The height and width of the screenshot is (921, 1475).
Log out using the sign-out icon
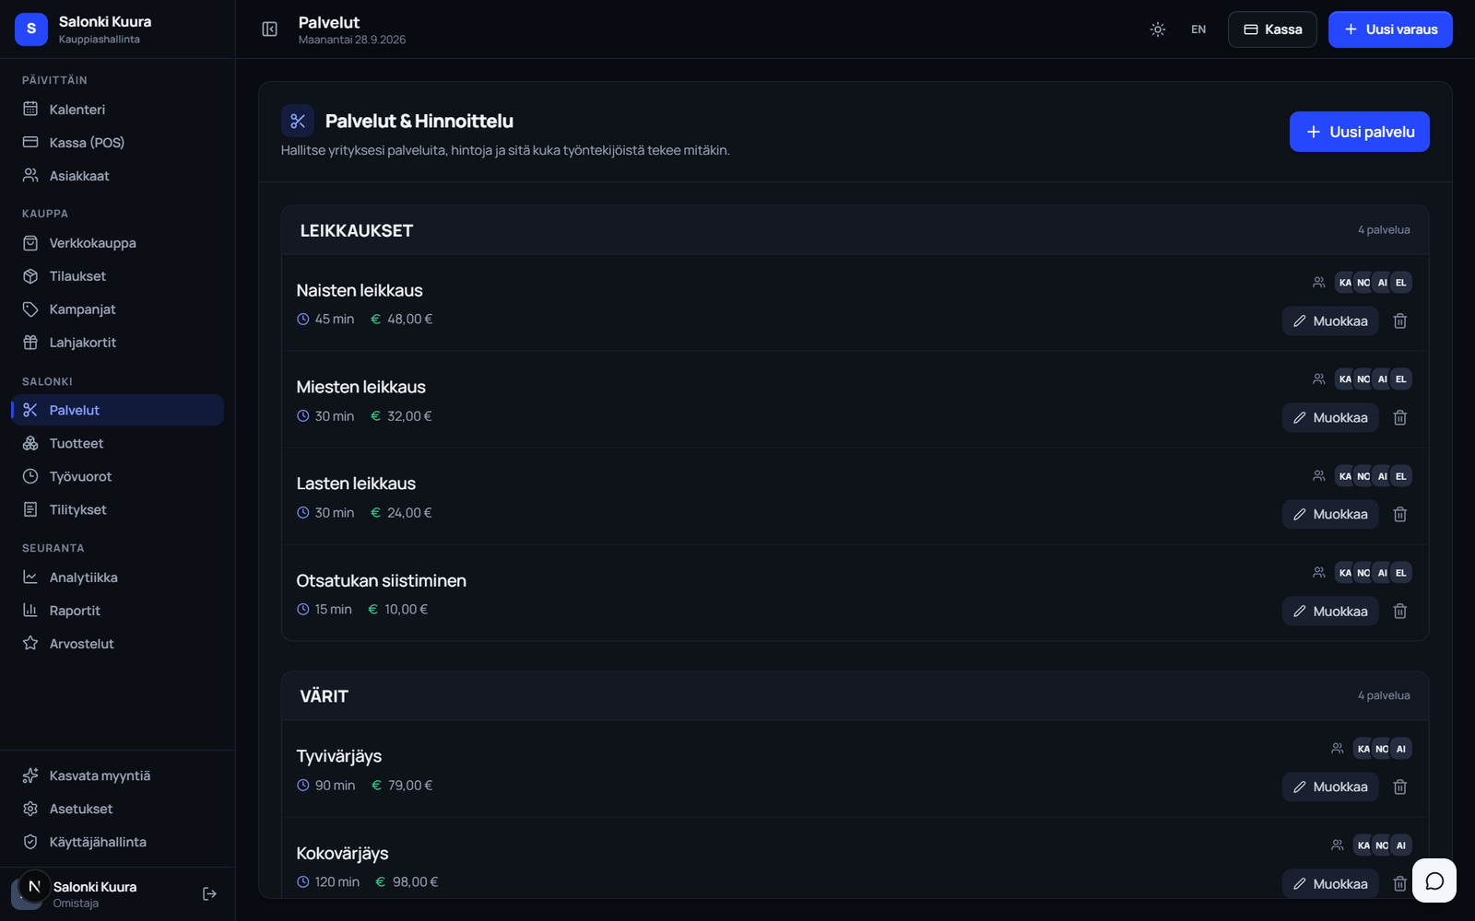pos(209,893)
